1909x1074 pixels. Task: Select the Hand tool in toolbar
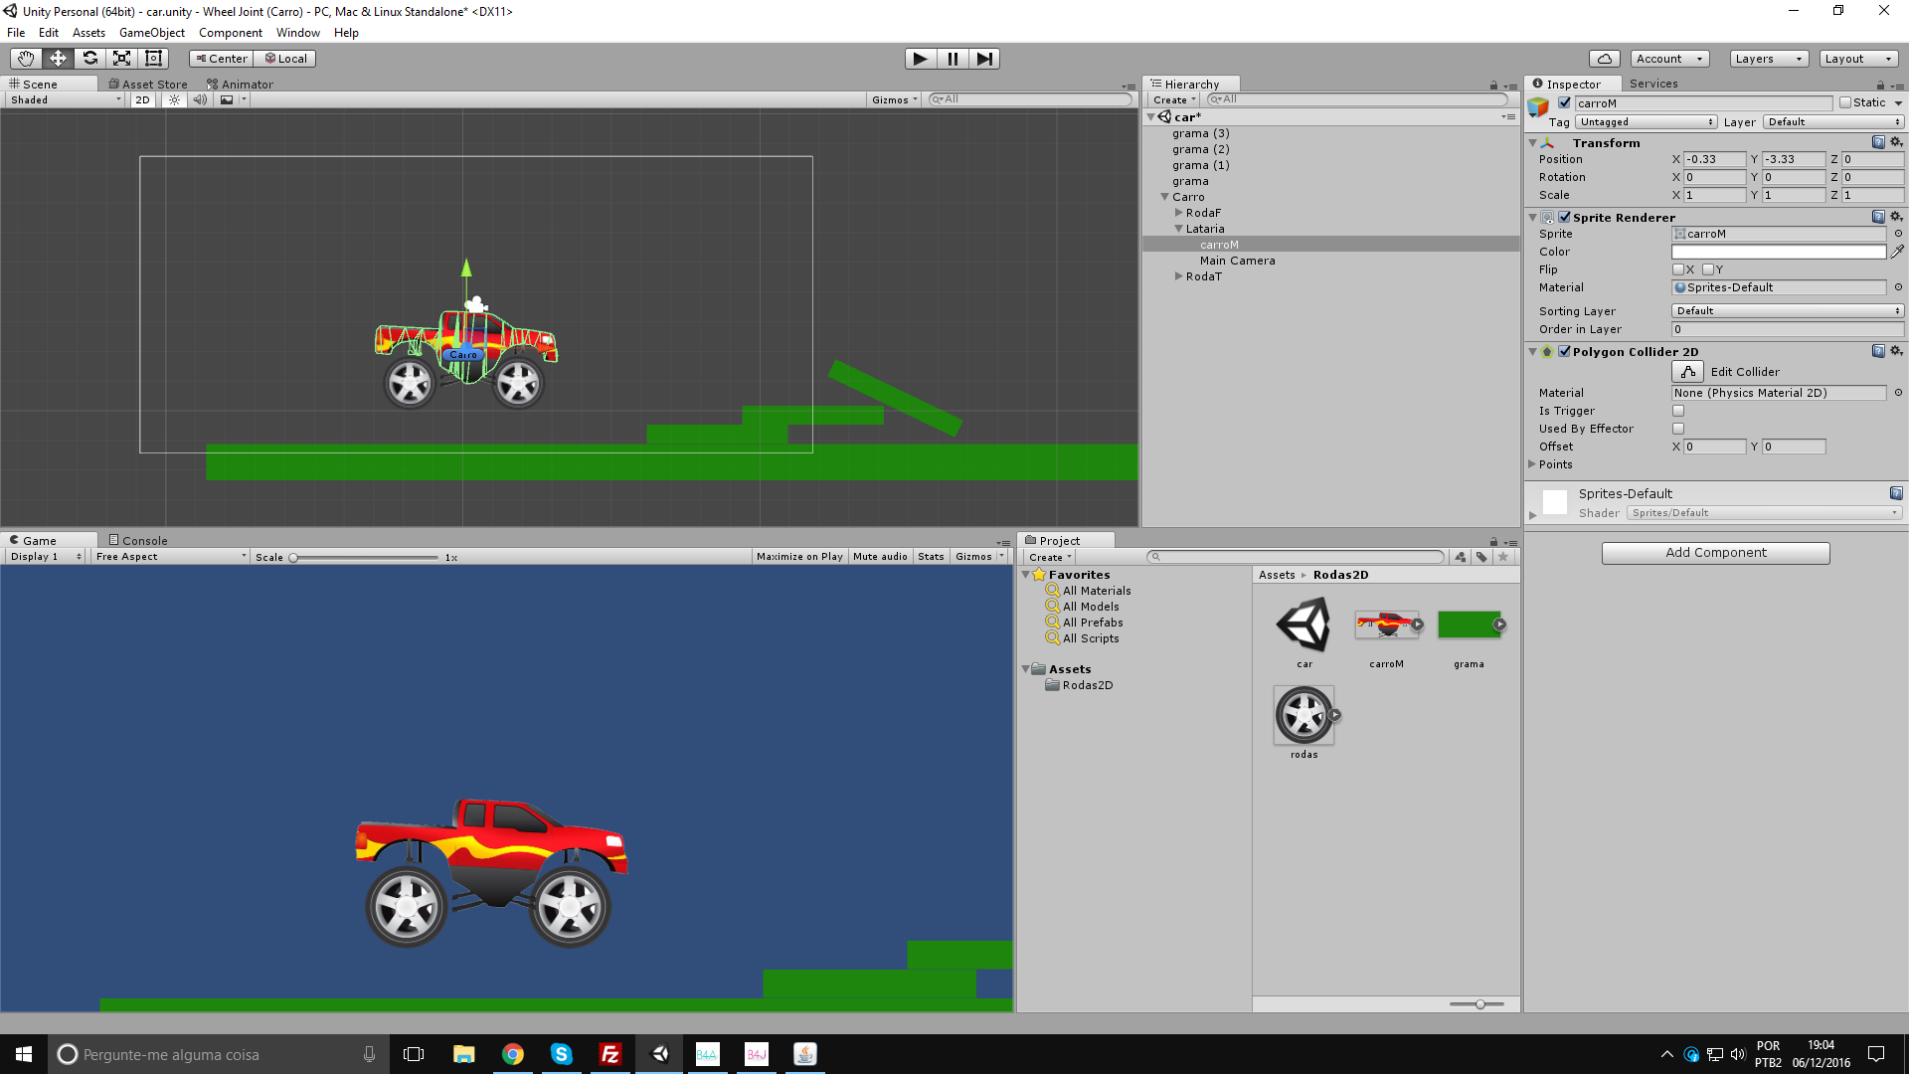coord(26,59)
